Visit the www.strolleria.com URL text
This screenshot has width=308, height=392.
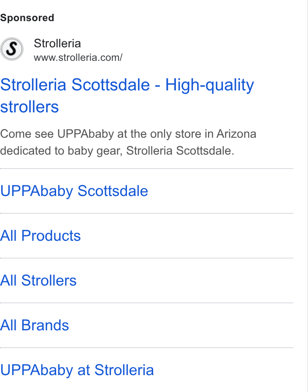[78, 57]
